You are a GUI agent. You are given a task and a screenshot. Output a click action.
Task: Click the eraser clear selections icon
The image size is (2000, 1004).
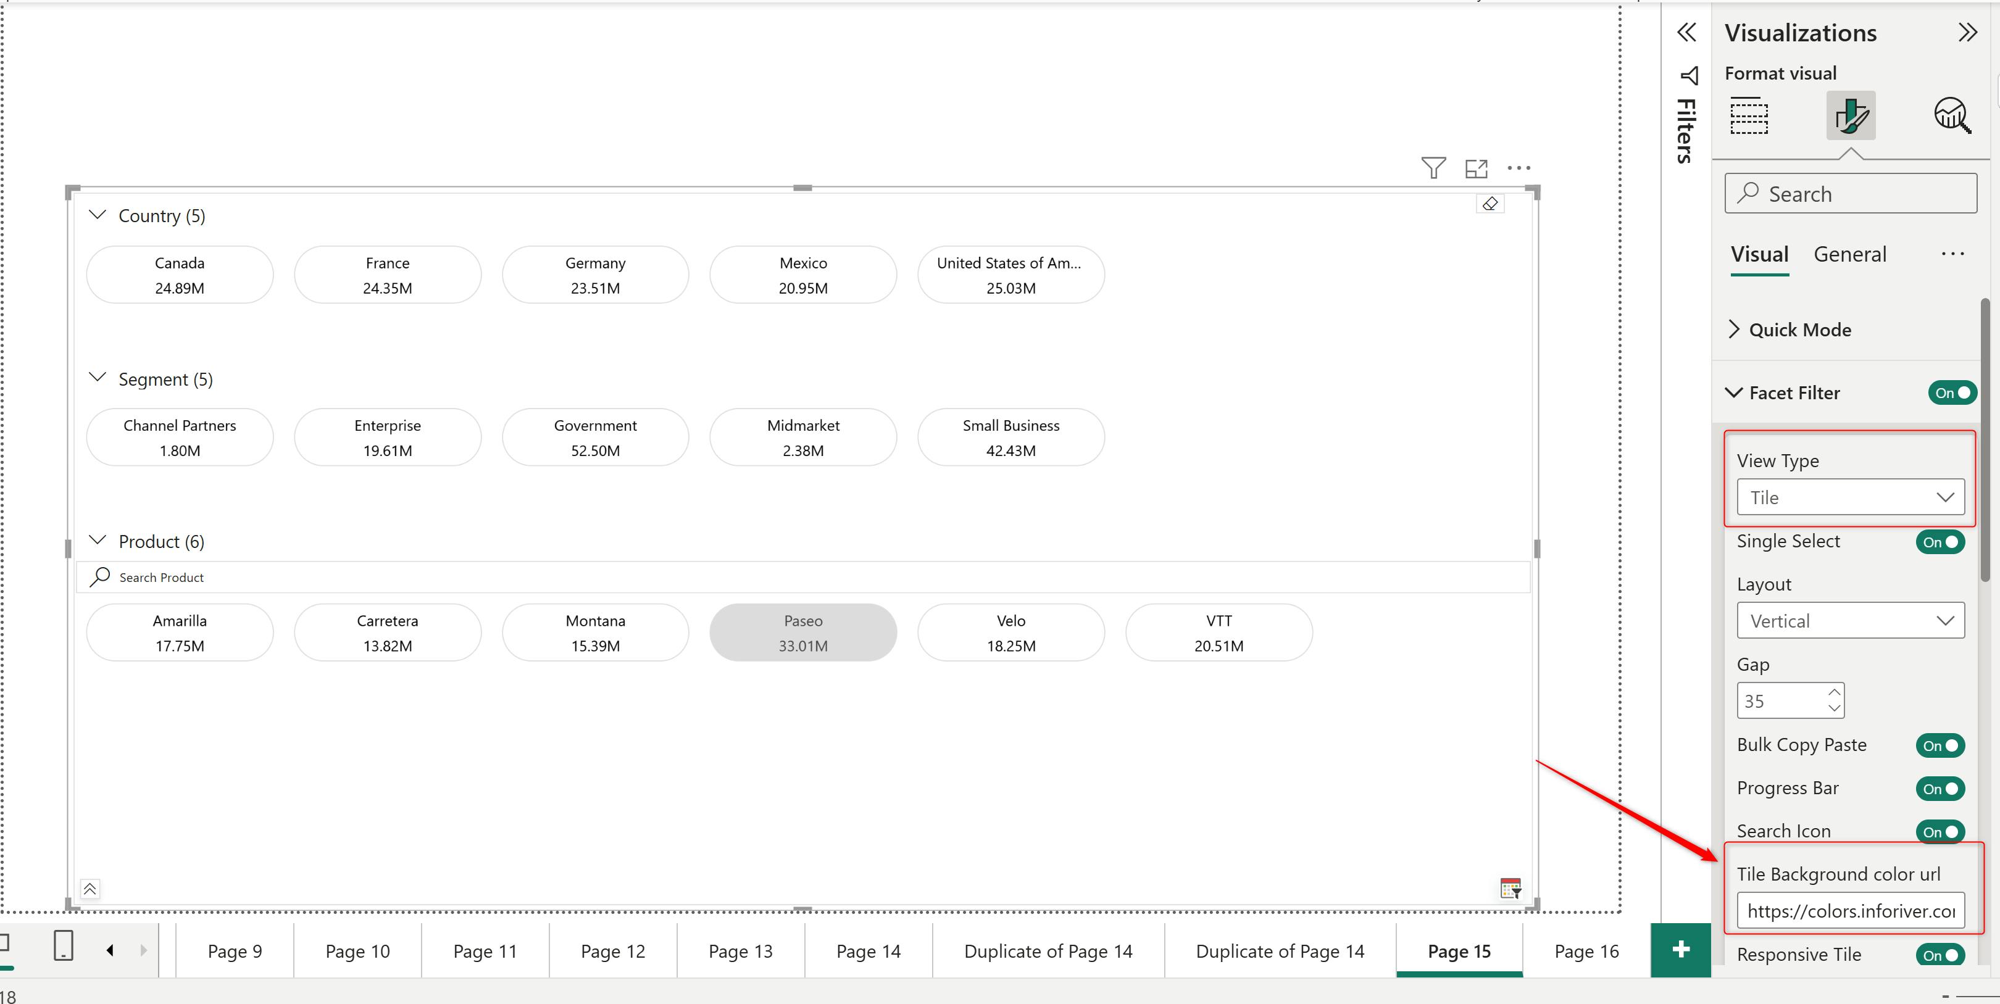point(1490,204)
